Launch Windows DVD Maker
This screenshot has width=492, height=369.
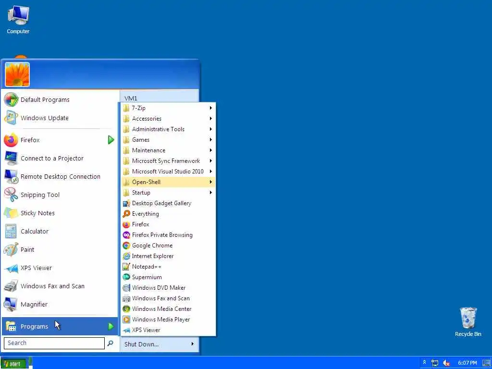[168, 288]
